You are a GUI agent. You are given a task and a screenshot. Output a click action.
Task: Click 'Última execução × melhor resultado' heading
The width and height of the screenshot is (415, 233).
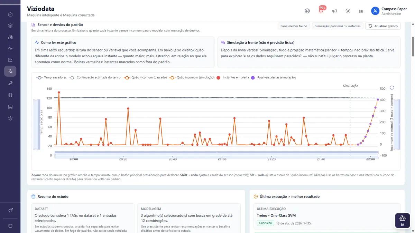pos(289,196)
